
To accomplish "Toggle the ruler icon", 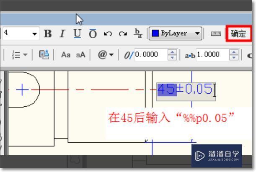I will click(216, 34).
